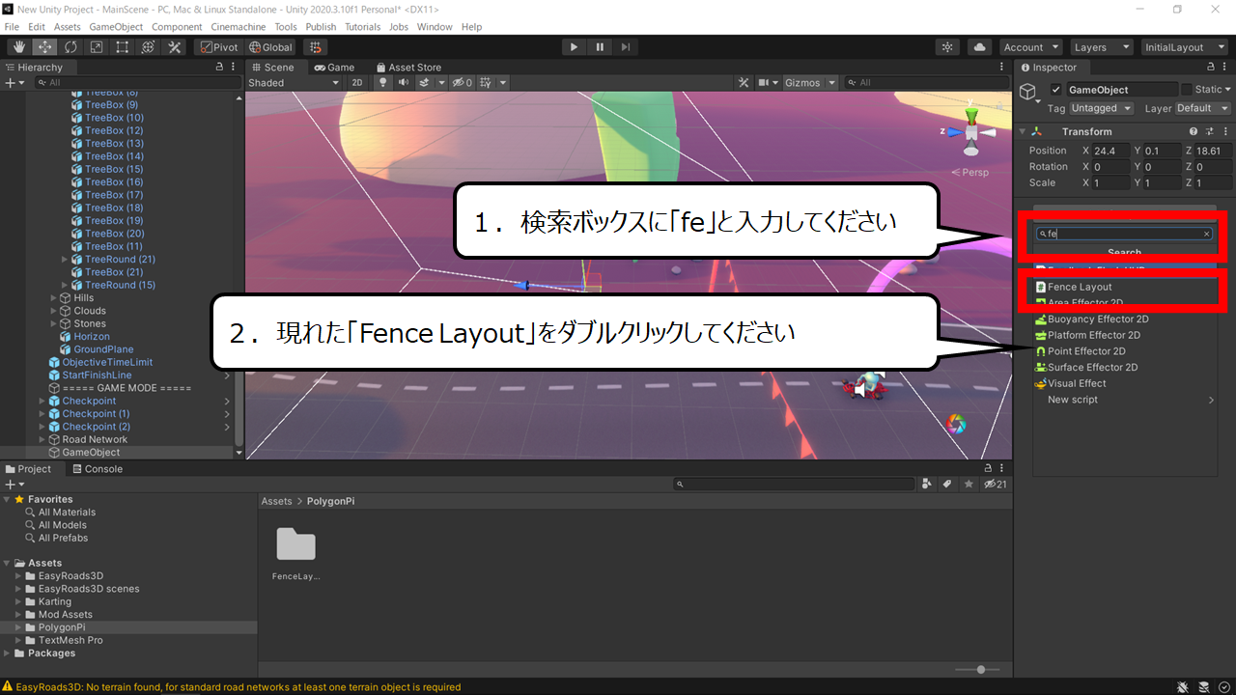Pause the game
1236x695 pixels.
click(x=600, y=47)
